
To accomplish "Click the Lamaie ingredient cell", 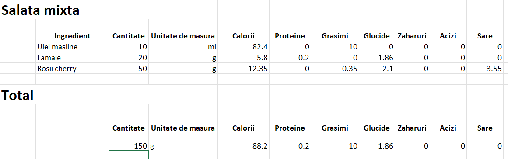I will (72, 58).
